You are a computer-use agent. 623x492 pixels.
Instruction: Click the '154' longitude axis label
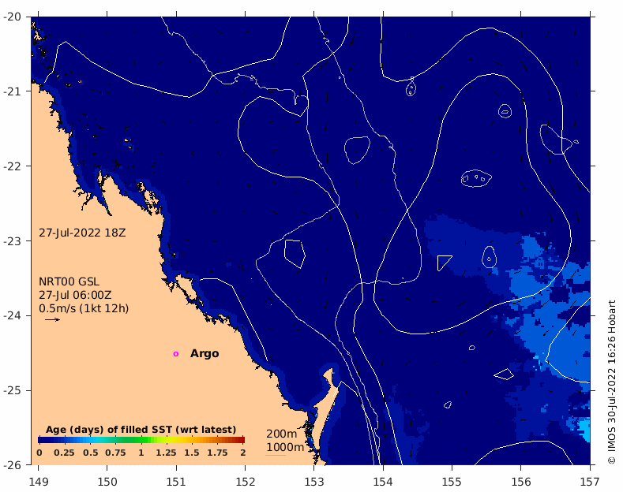coord(383,482)
